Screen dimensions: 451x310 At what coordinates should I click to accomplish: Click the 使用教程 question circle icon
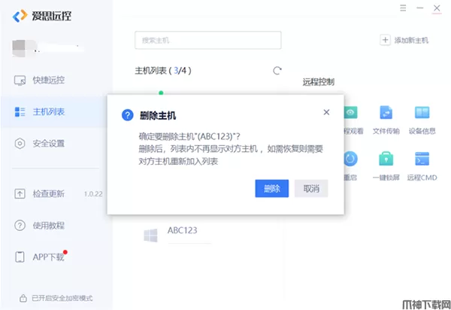pyautogui.click(x=20, y=226)
